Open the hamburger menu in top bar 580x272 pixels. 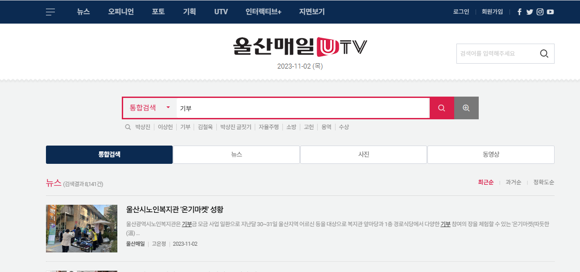pos(50,12)
